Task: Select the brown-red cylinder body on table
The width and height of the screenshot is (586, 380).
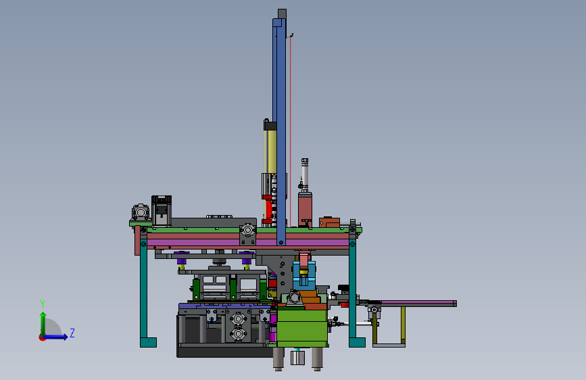Action: (305, 209)
